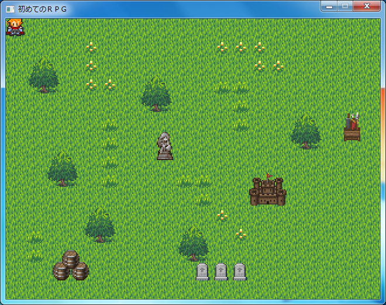The image size is (386, 305).
Task: Click the tree directly above the stone statue
Action: click(x=156, y=95)
